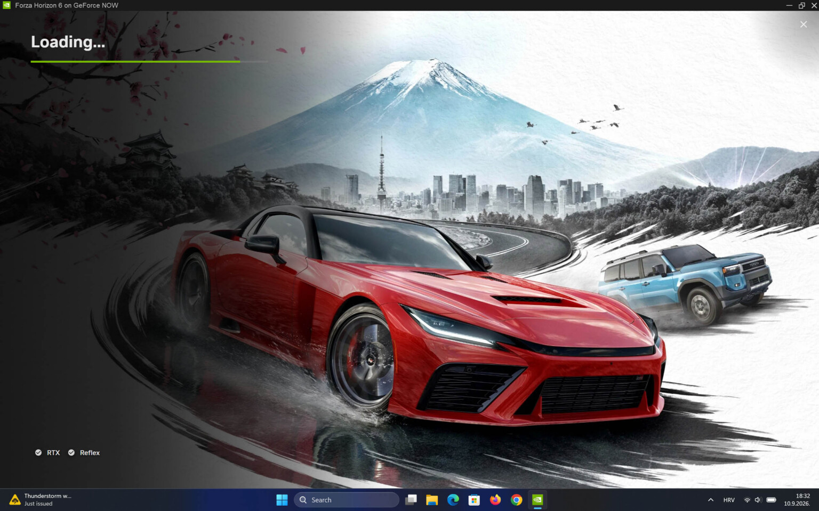
Task: Click the RTX checkmark indicator
Action: pos(38,452)
